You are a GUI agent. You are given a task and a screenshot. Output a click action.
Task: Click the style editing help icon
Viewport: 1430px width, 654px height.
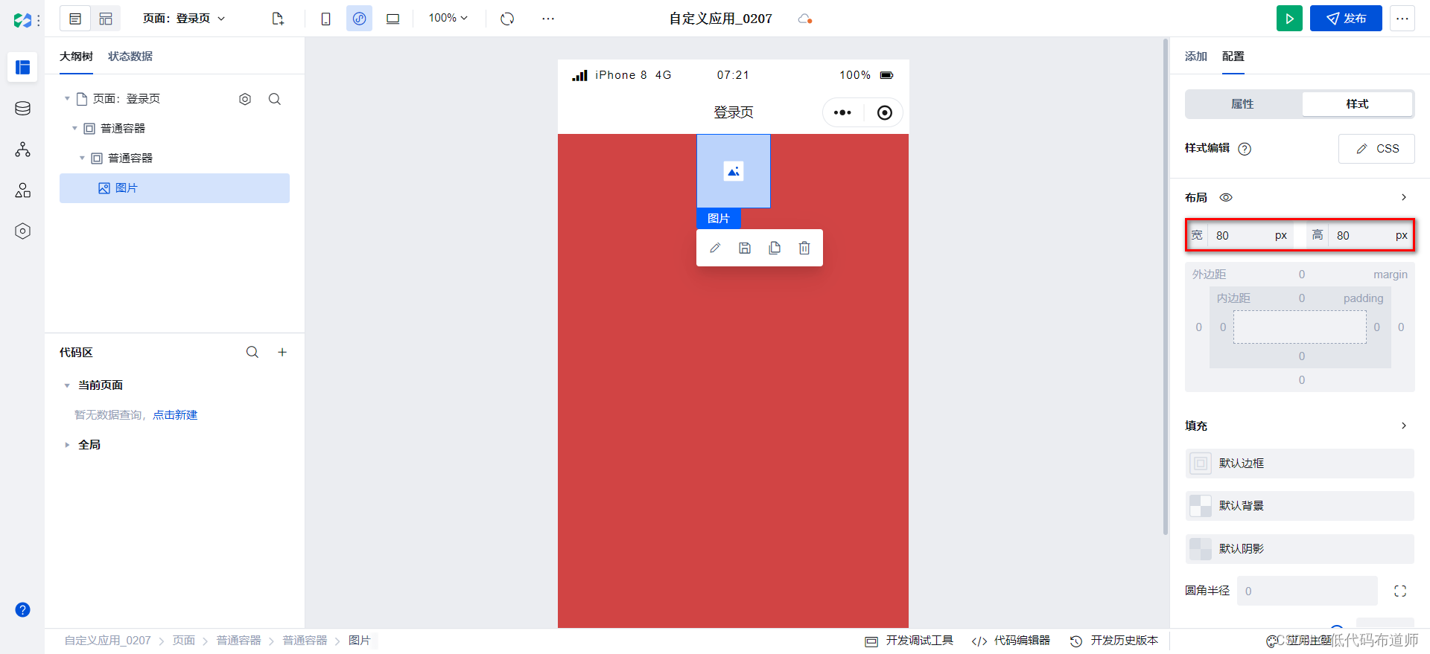[x=1245, y=149]
